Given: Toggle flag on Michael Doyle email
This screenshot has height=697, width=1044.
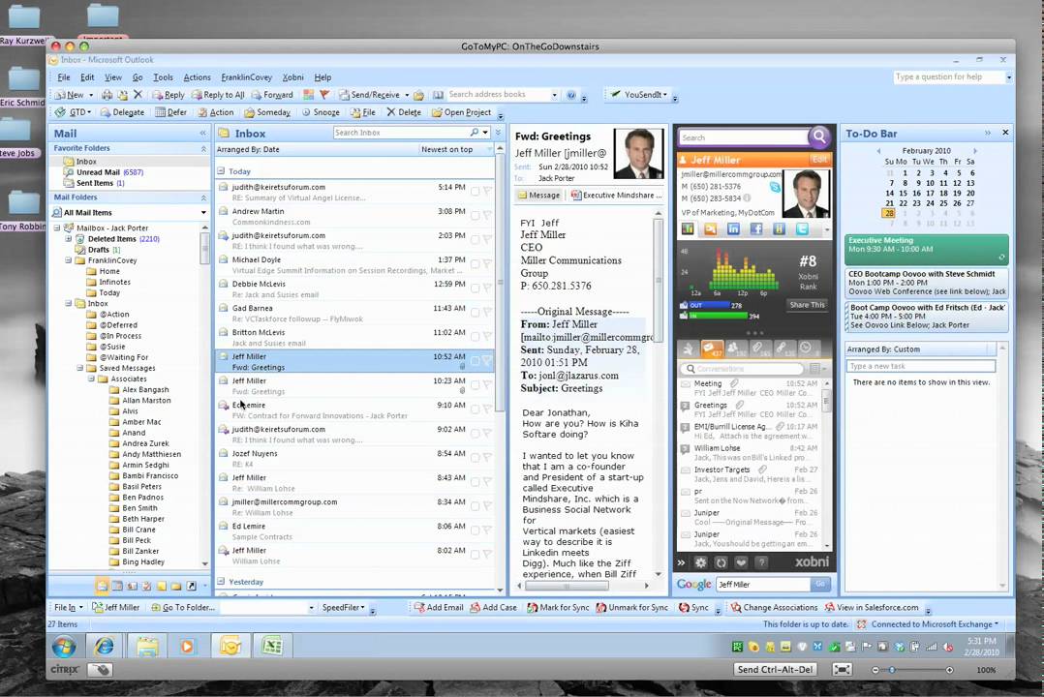Looking at the screenshot, I should tap(487, 263).
